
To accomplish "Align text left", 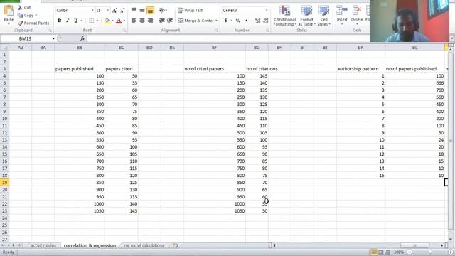I will pyautogui.click(x=134, y=21).
